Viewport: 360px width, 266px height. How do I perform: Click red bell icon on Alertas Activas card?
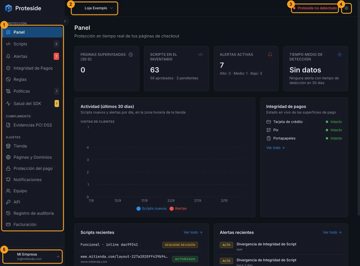(270, 55)
